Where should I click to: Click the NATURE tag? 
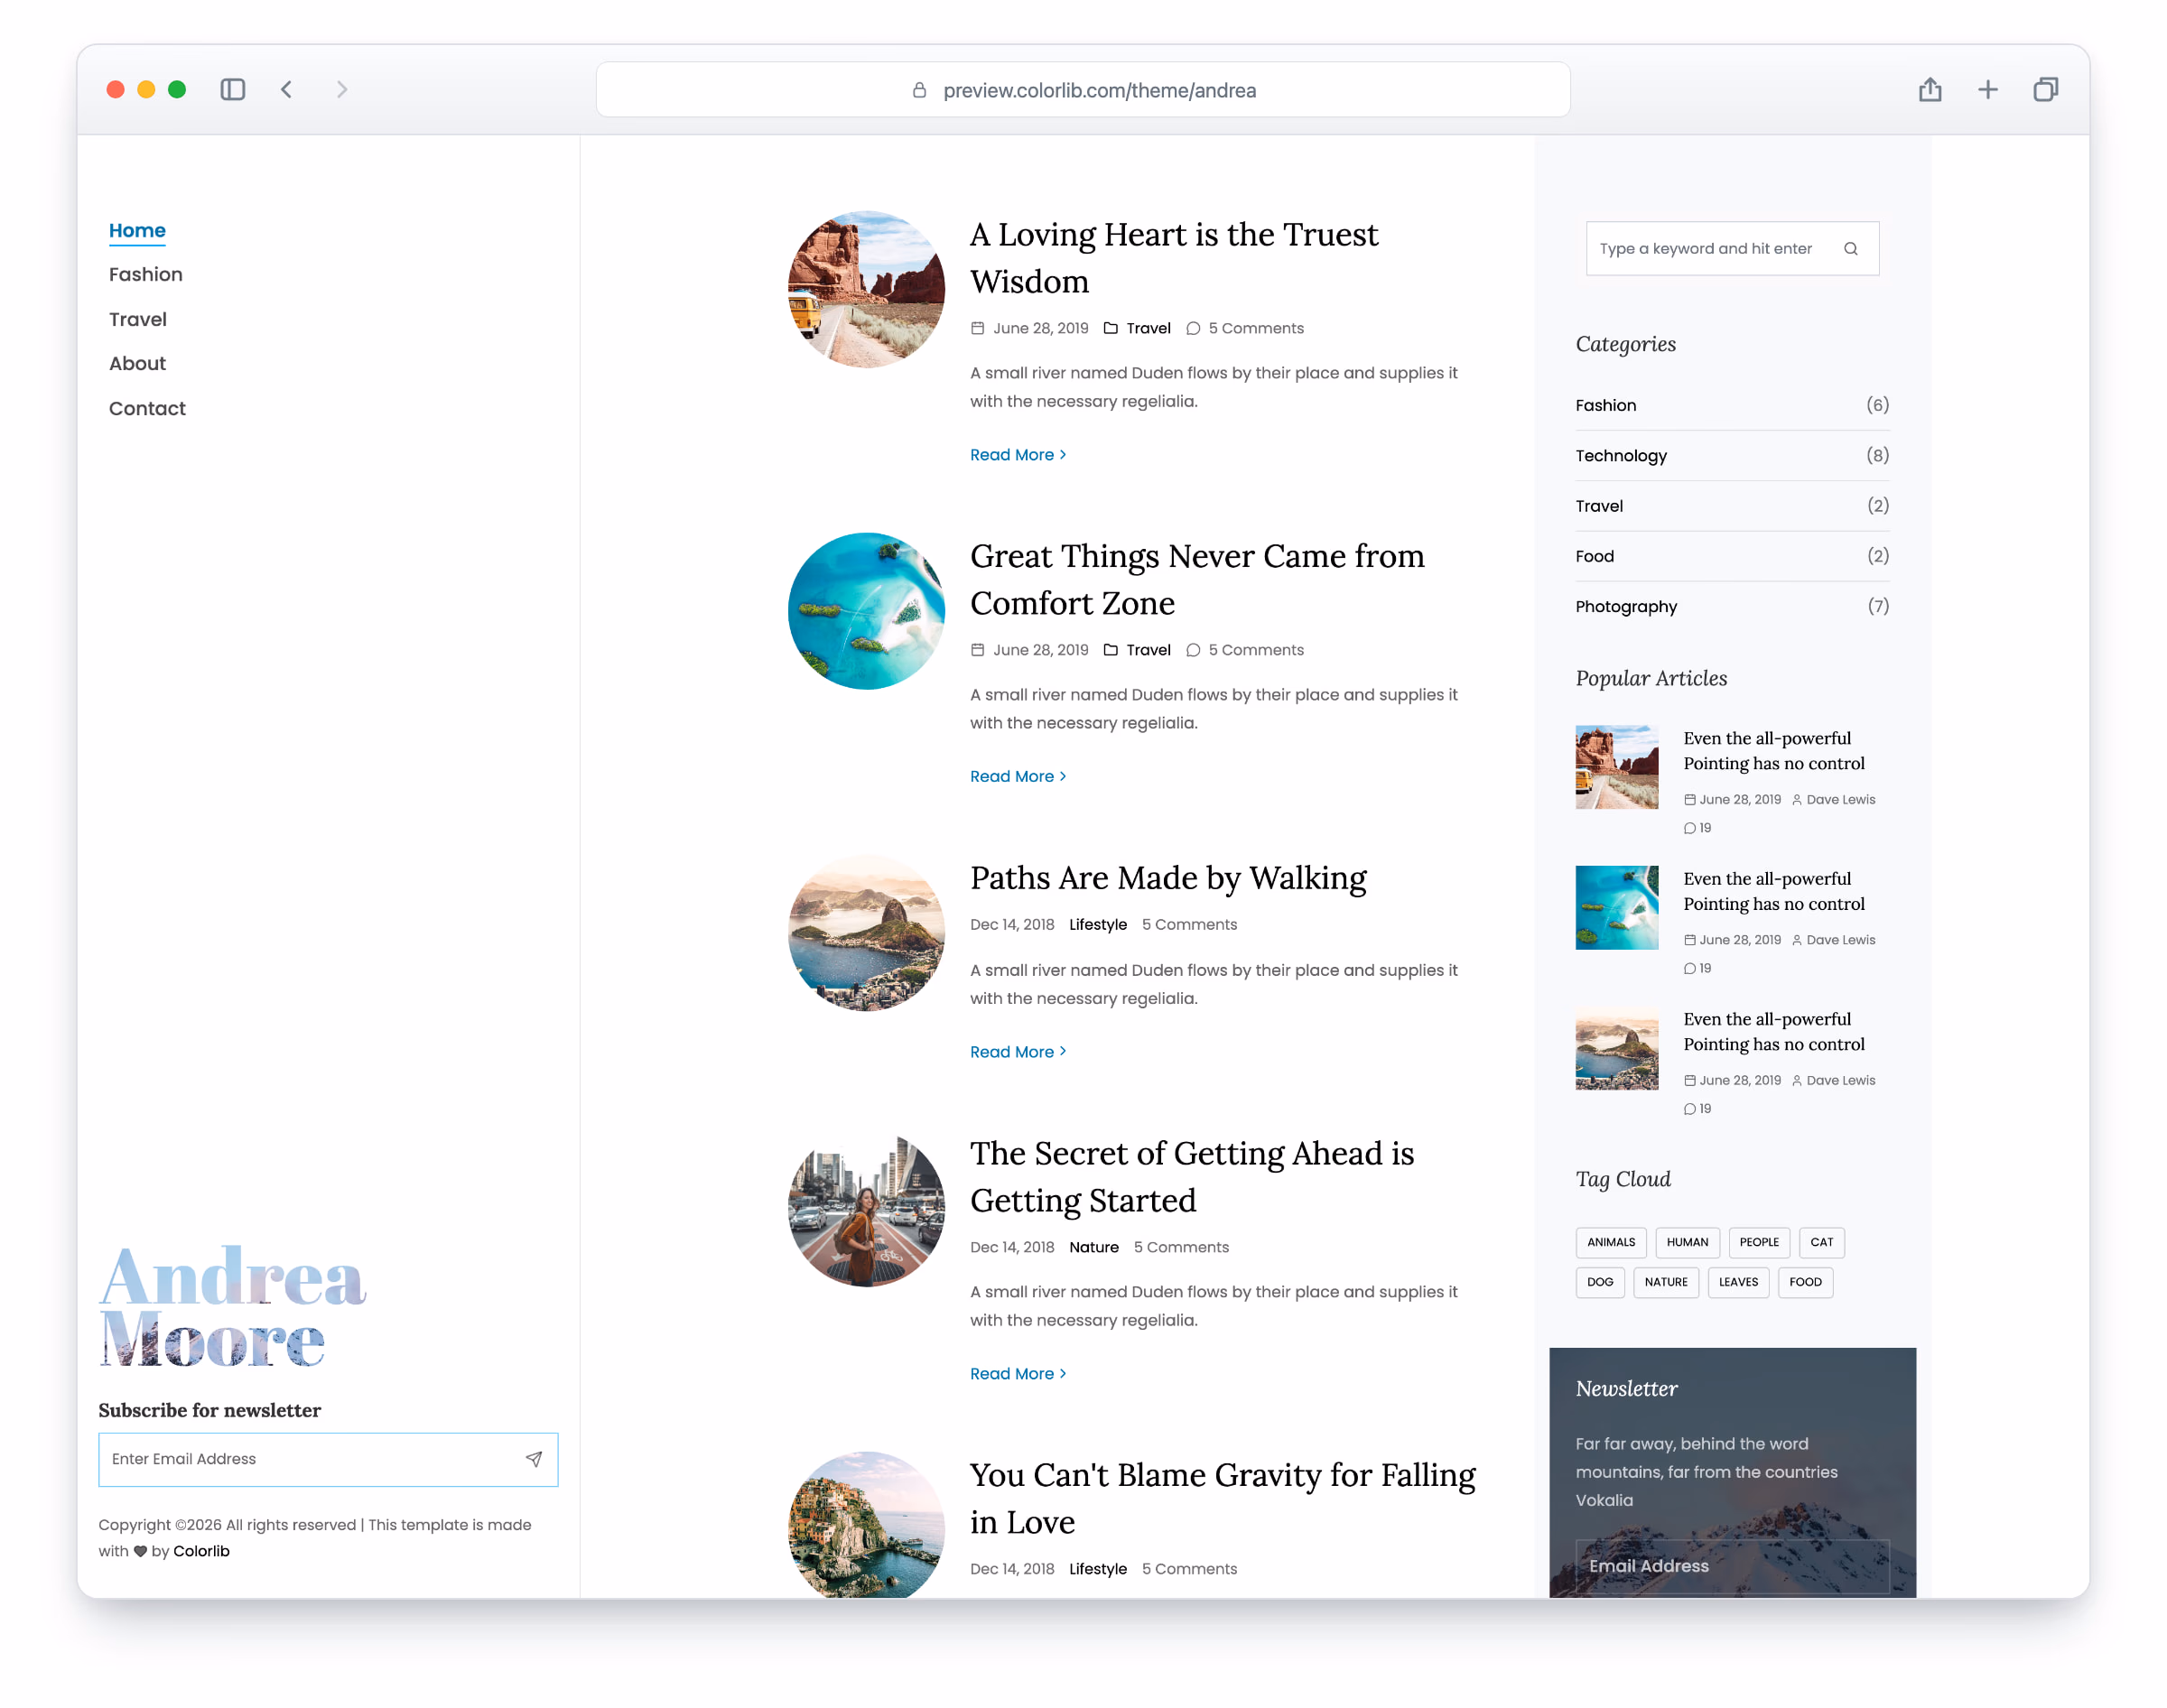[x=1665, y=1282]
